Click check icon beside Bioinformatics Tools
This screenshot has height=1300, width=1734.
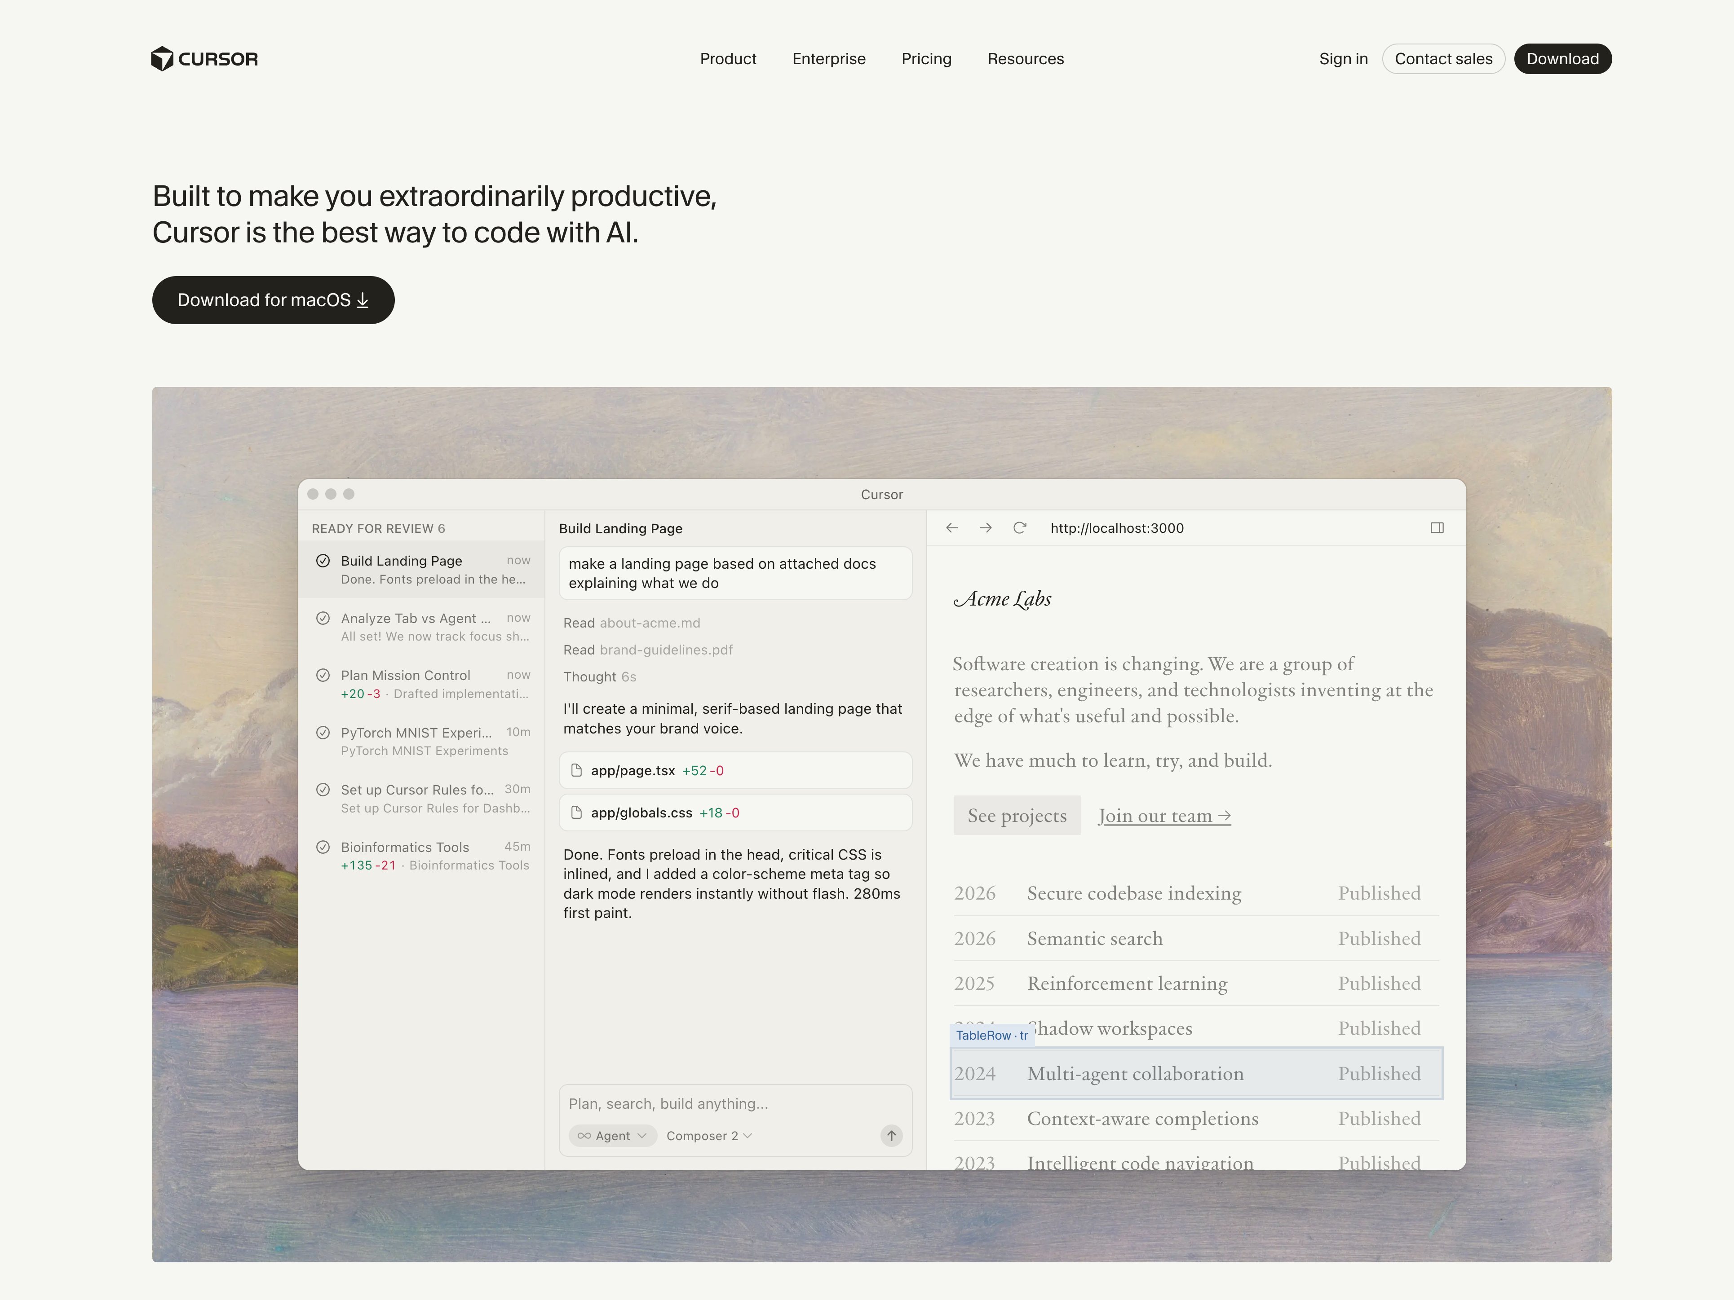[x=322, y=847]
